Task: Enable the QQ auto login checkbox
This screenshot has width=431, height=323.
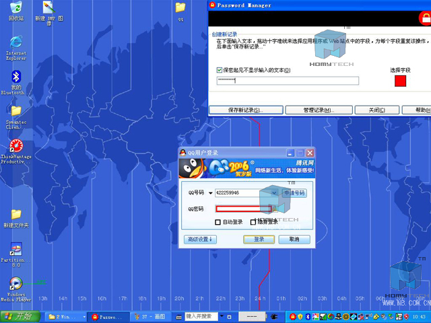Action: pyautogui.click(x=218, y=222)
